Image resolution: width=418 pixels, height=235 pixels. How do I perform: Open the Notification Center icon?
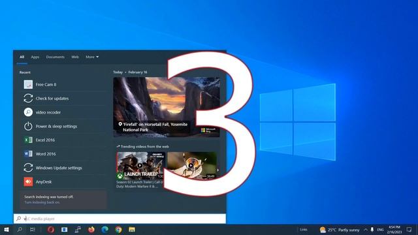(x=409, y=229)
